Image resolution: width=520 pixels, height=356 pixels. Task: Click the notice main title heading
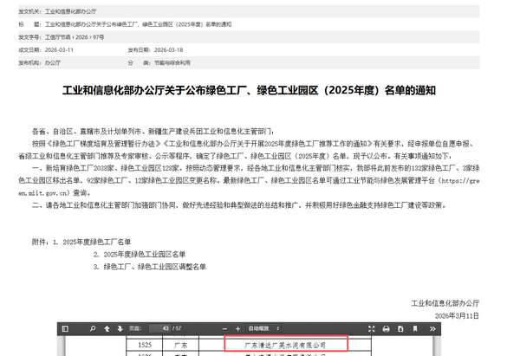pyautogui.click(x=260, y=89)
